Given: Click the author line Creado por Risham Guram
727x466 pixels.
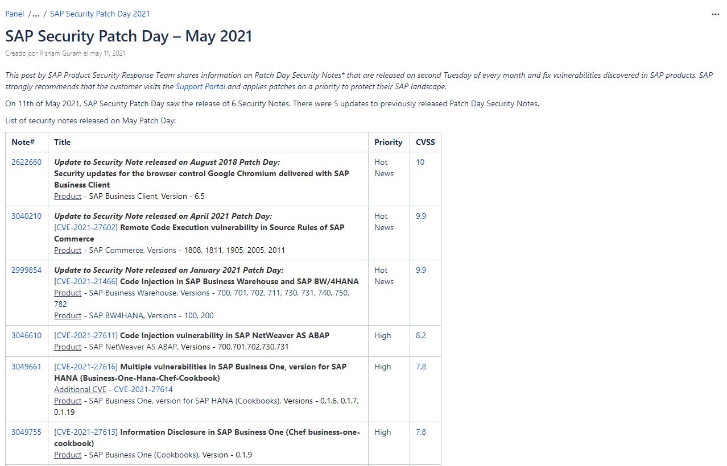Looking at the screenshot, I should point(65,53).
